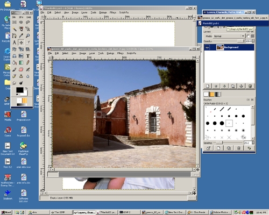This screenshot has width=269, height=215.
Task: Switch to the Patterns tab below Layers
Action: (x=212, y=94)
